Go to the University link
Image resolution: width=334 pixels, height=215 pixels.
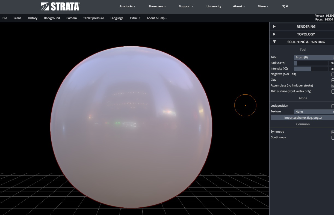214,6
